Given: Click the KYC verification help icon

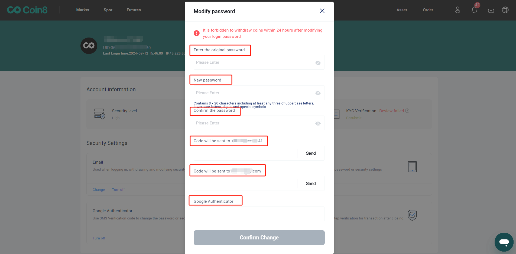Looking at the screenshot, I should pyautogui.click(x=407, y=111).
